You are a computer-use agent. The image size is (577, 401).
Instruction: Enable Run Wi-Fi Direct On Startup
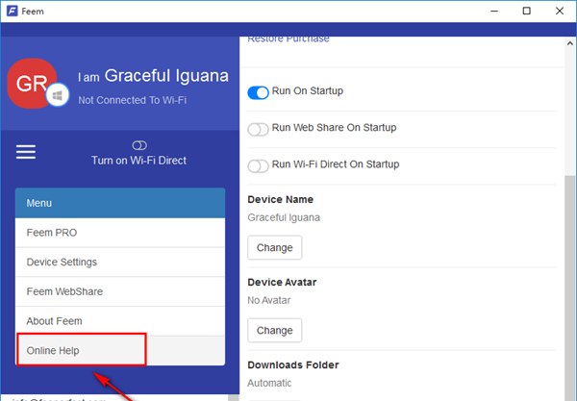[x=258, y=166]
